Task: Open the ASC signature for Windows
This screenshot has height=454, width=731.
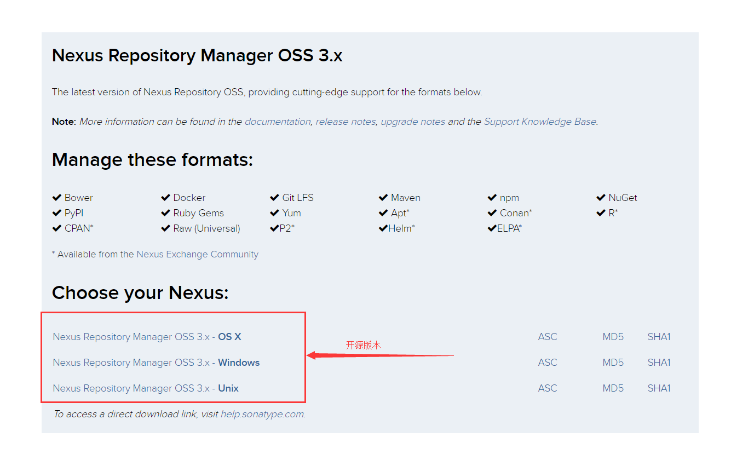Action: pyautogui.click(x=548, y=363)
